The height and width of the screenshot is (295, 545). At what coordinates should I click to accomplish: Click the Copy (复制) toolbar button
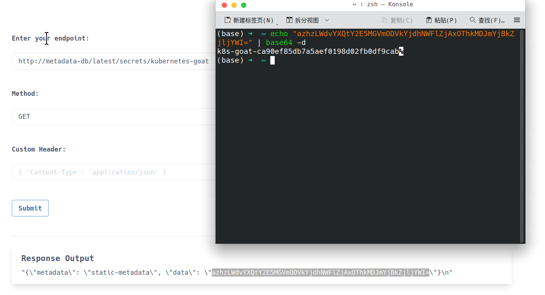[x=397, y=20]
